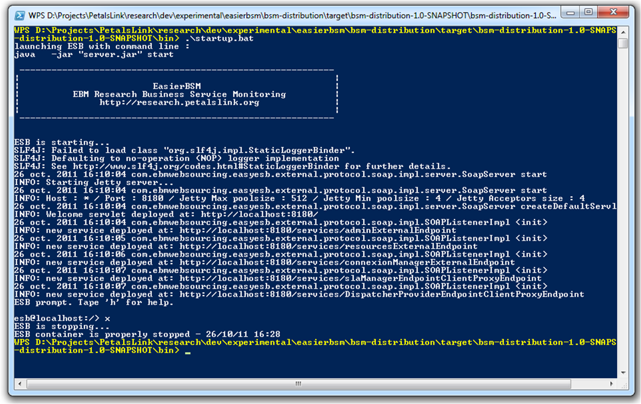
Task: Minimize the WPS console window
Action: click(570, 12)
